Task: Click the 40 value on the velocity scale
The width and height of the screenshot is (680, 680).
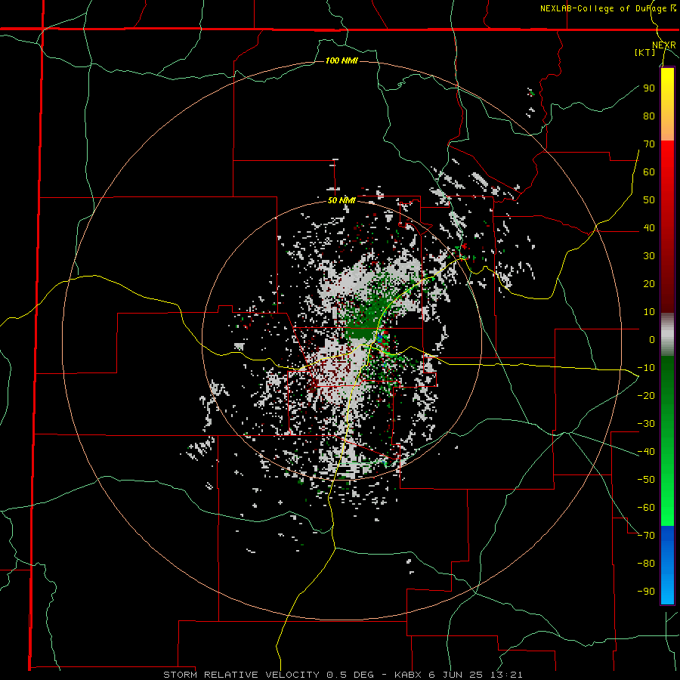Action: tap(649, 227)
